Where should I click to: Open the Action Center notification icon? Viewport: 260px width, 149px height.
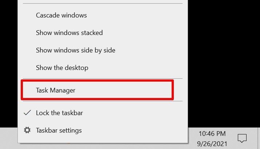pyautogui.click(x=242, y=138)
